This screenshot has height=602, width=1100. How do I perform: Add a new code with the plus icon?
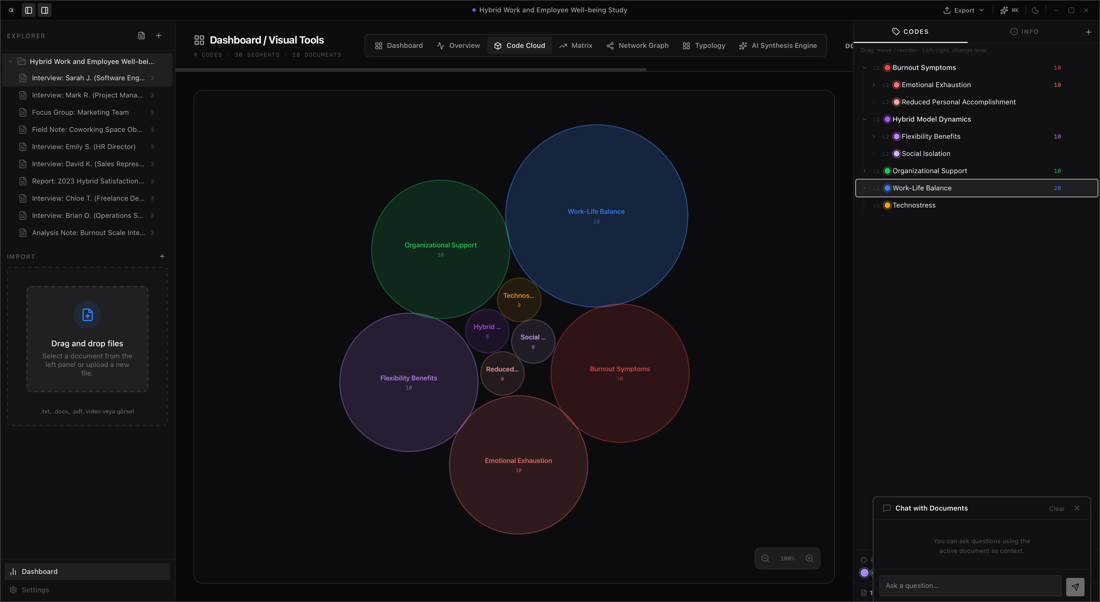1089,32
